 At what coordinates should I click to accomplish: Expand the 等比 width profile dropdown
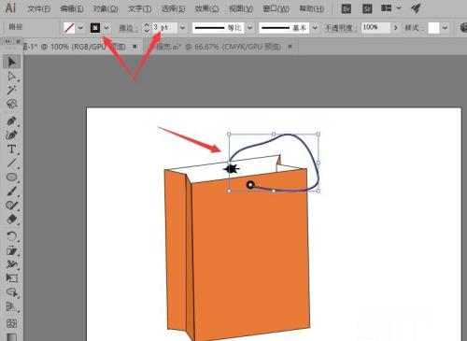(x=249, y=28)
